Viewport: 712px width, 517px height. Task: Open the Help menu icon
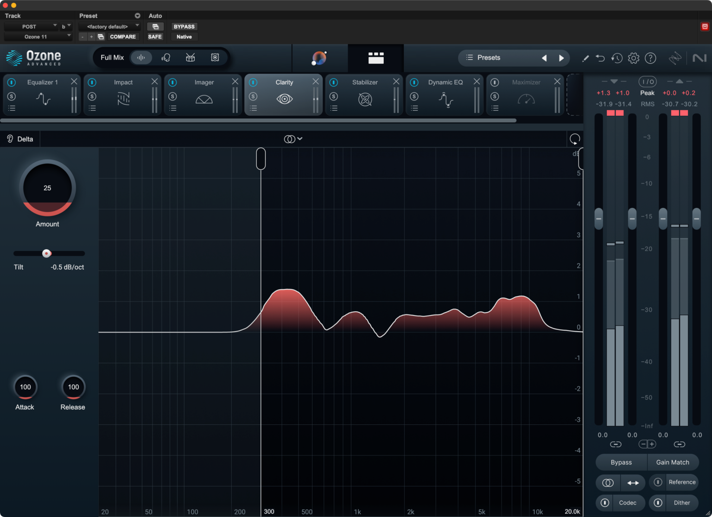650,58
